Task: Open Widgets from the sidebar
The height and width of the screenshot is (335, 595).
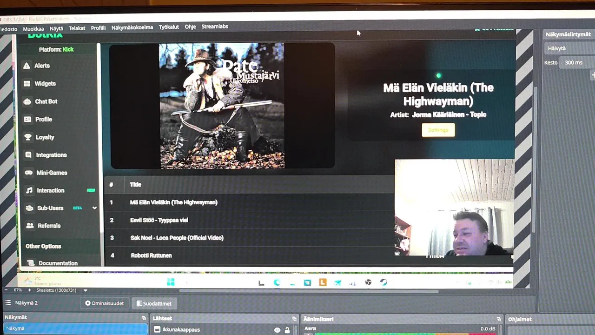Action: 45,84
